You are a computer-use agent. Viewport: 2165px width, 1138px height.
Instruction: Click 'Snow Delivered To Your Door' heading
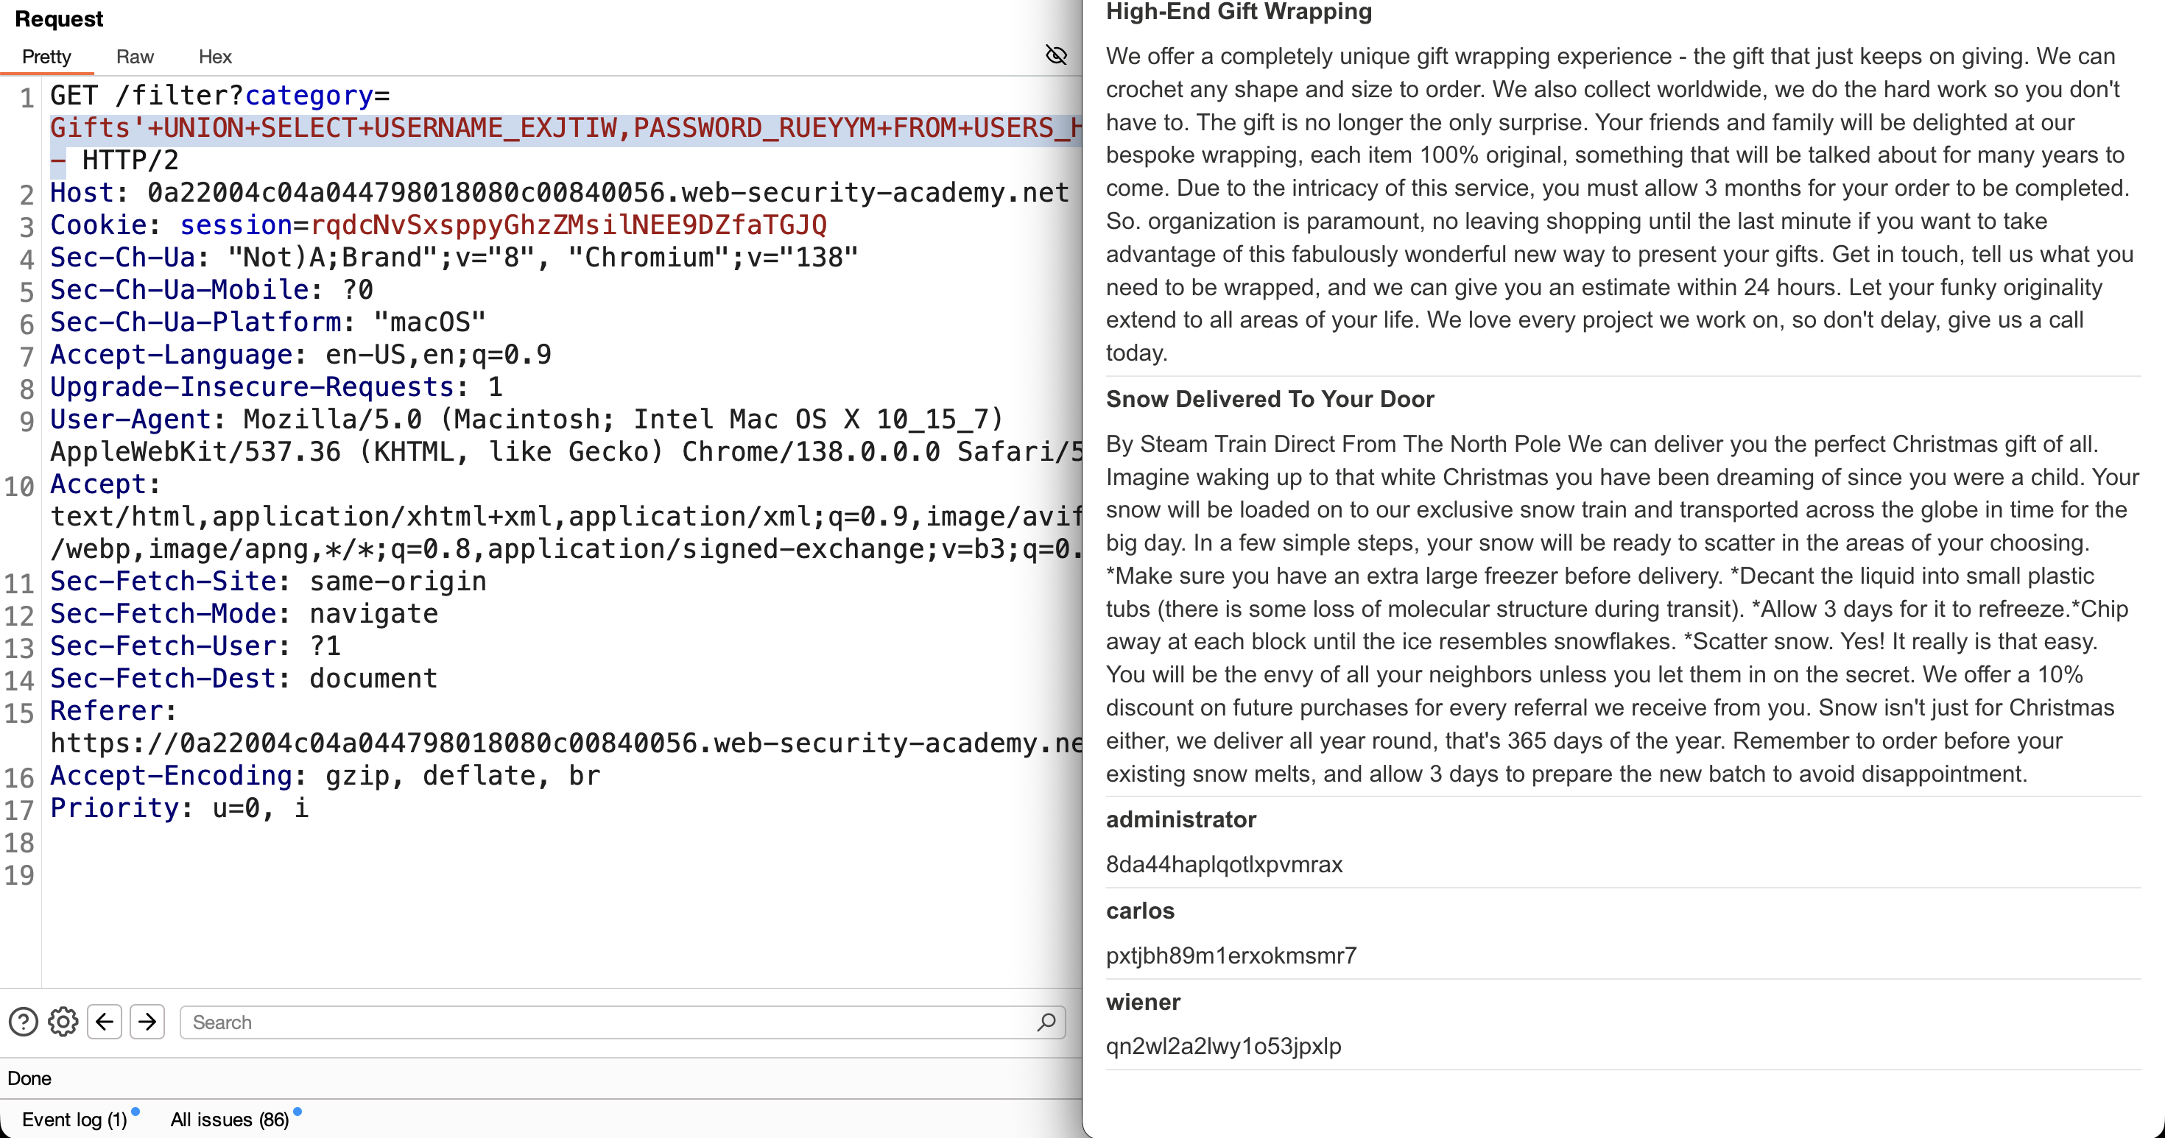(1270, 399)
